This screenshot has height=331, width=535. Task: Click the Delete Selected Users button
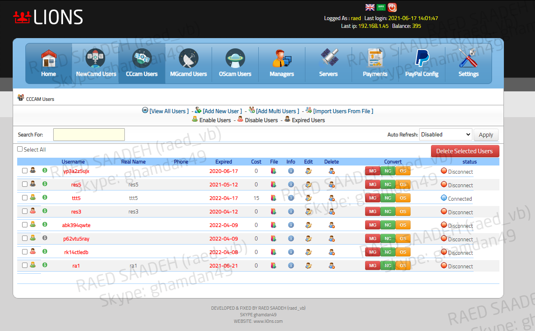click(465, 151)
